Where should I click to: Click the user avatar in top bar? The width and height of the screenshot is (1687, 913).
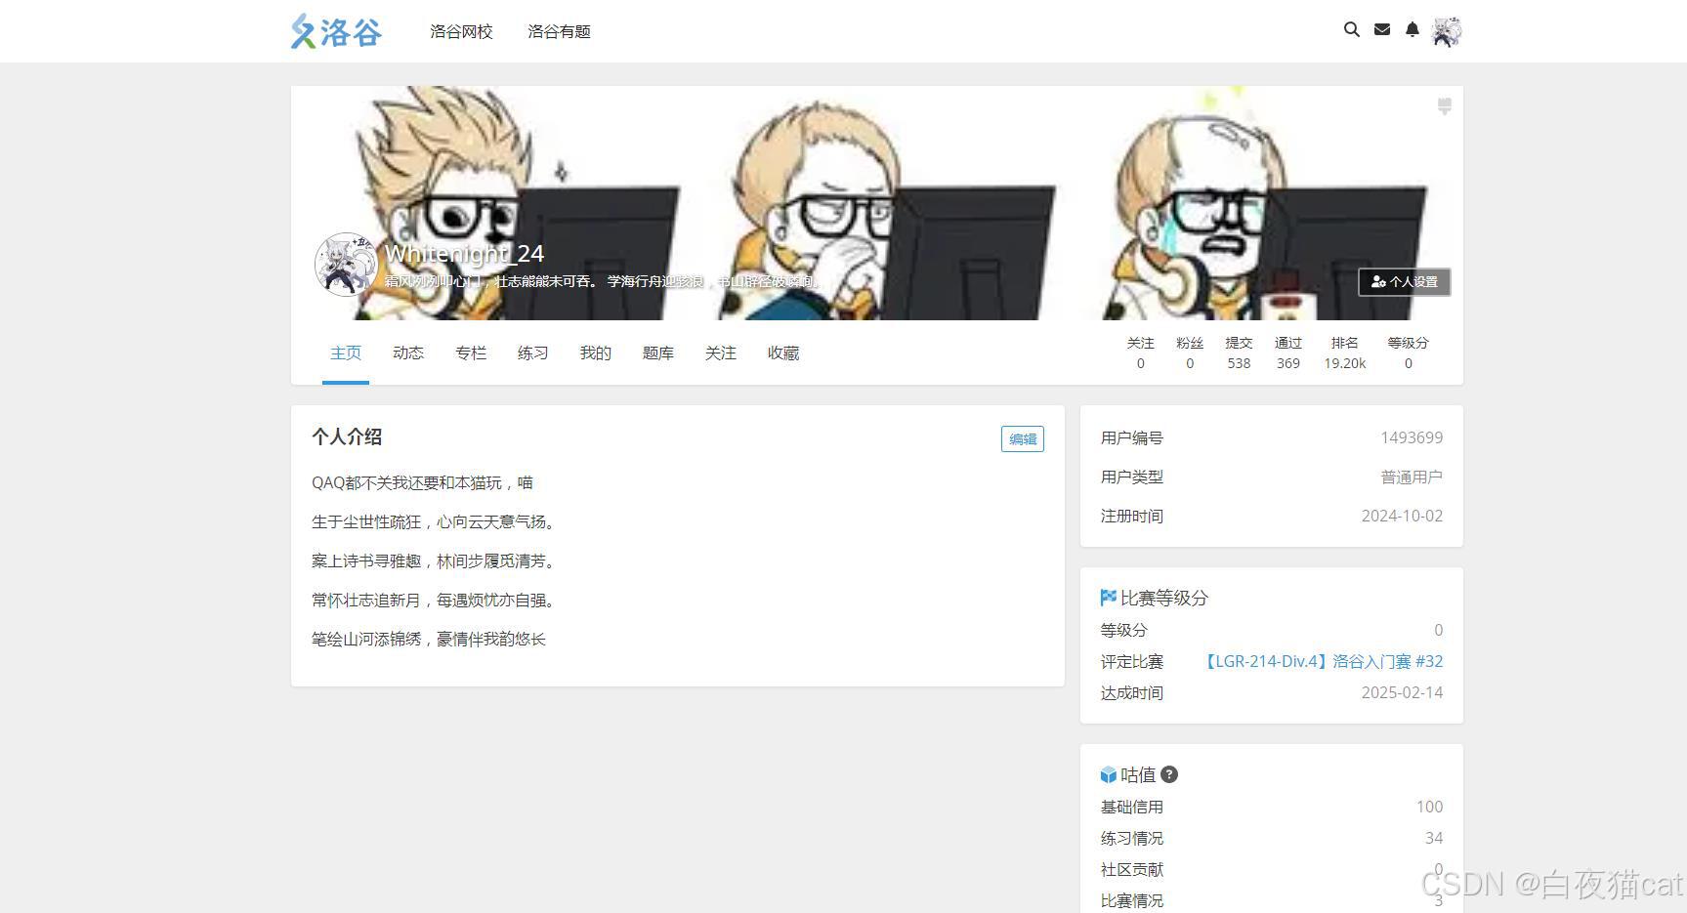[x=1447, y=31]
